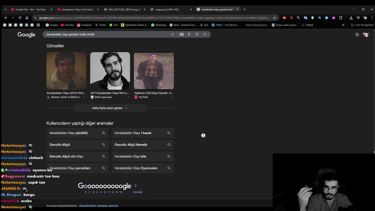This screenshot has height=211, width=375.
Task: Reload the current Google page
Action: [20, 18]
